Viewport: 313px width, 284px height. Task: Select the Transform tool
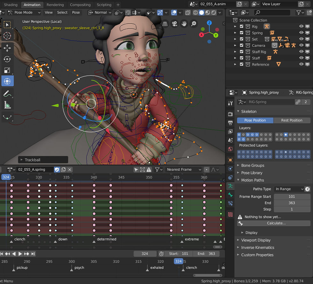[x=7, y=81]
